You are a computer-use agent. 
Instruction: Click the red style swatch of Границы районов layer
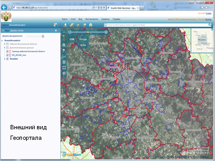point(10,51)
